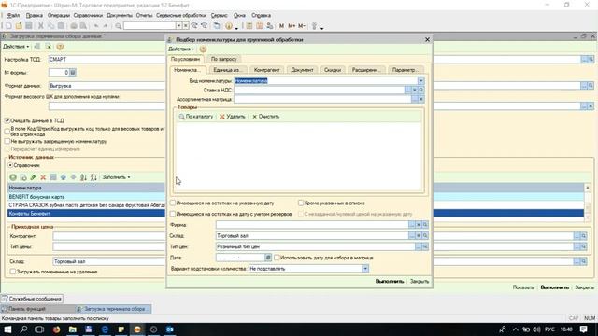Switch to the Контрагент tab

[267, 70]
